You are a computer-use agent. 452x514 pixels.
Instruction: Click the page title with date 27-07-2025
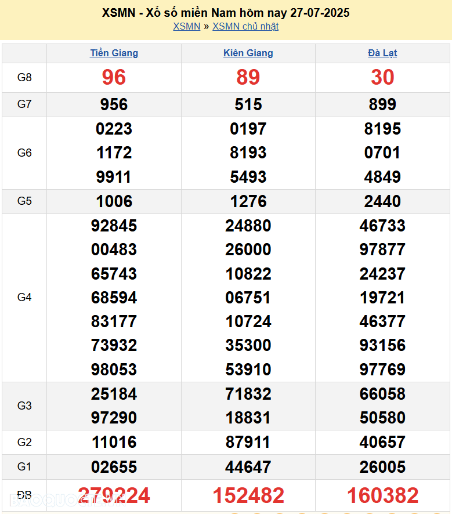point(226,12)
